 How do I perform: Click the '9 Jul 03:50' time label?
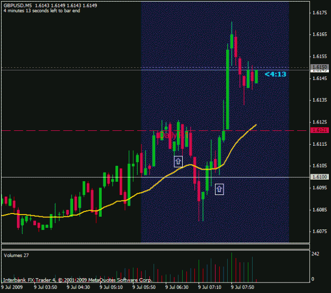[x=46, y=287]
